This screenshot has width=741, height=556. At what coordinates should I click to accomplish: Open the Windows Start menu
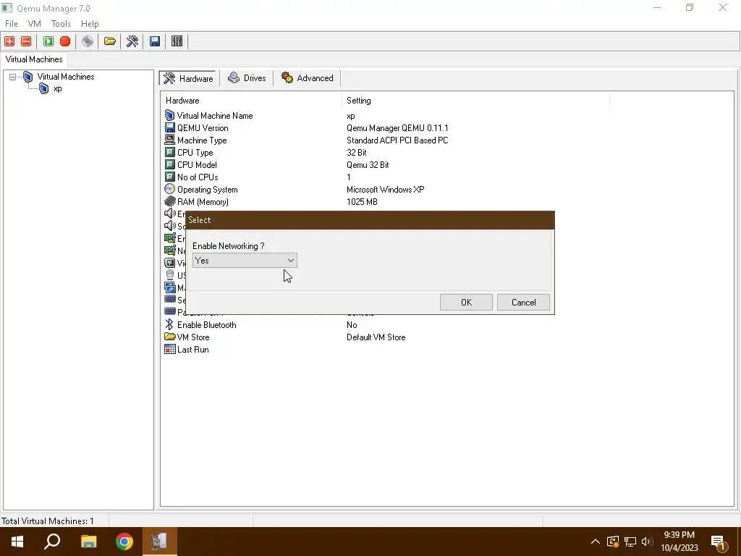click(x=17, y=542)
